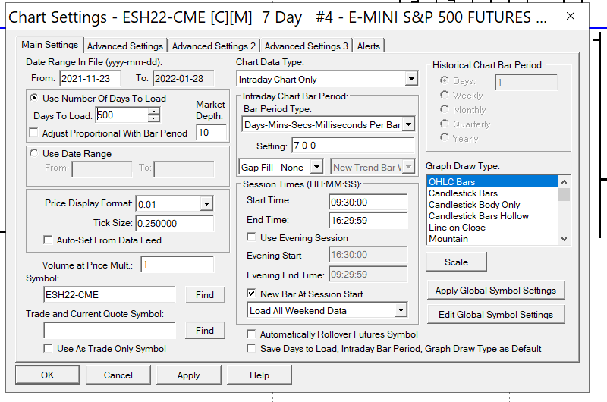
Task: Select Mountain draw type
Action: pos(492,239)
